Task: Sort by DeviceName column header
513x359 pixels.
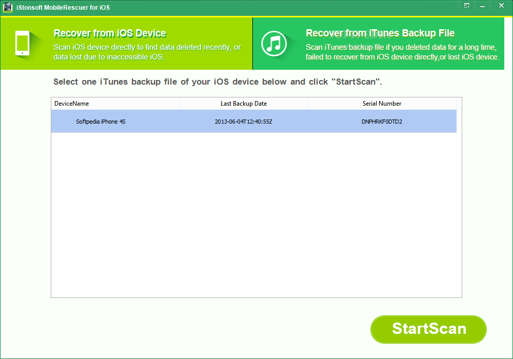Action: (115, 104)
